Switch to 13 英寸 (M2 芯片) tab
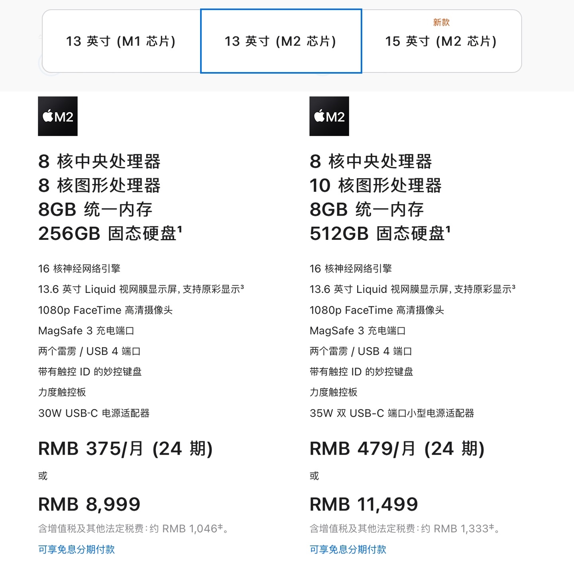The image size is (574, 561). [x=281, y=41]
